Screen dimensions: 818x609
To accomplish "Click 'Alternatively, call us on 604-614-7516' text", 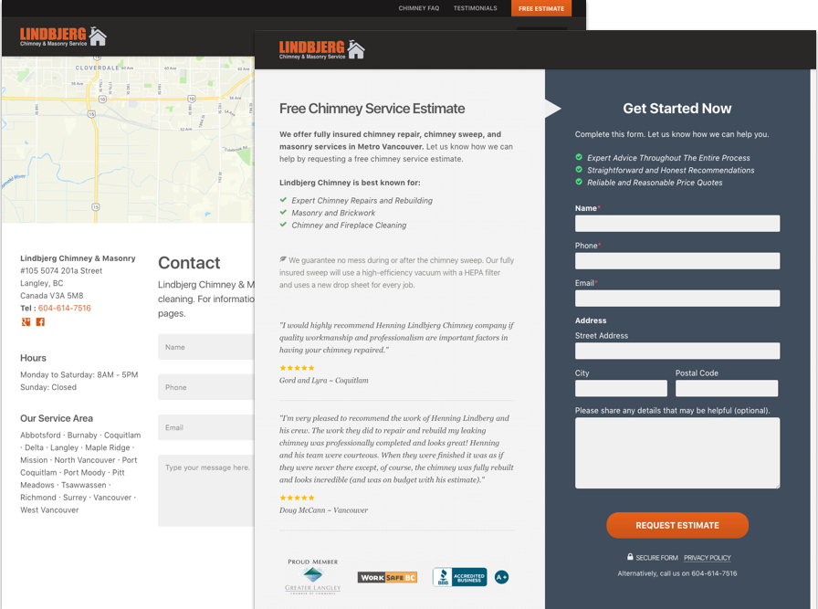I will [x=677, y=573].
